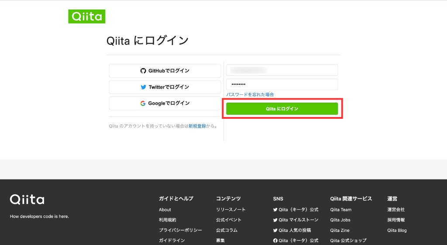Click the Qiita 関連サービス footer heading
447x245 pixels.
click(x=351, y=199)
